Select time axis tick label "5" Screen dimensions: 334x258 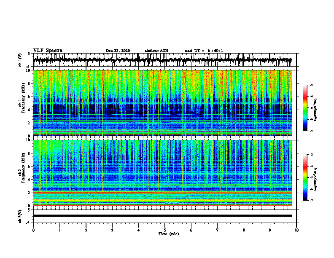tap(165, 230)
